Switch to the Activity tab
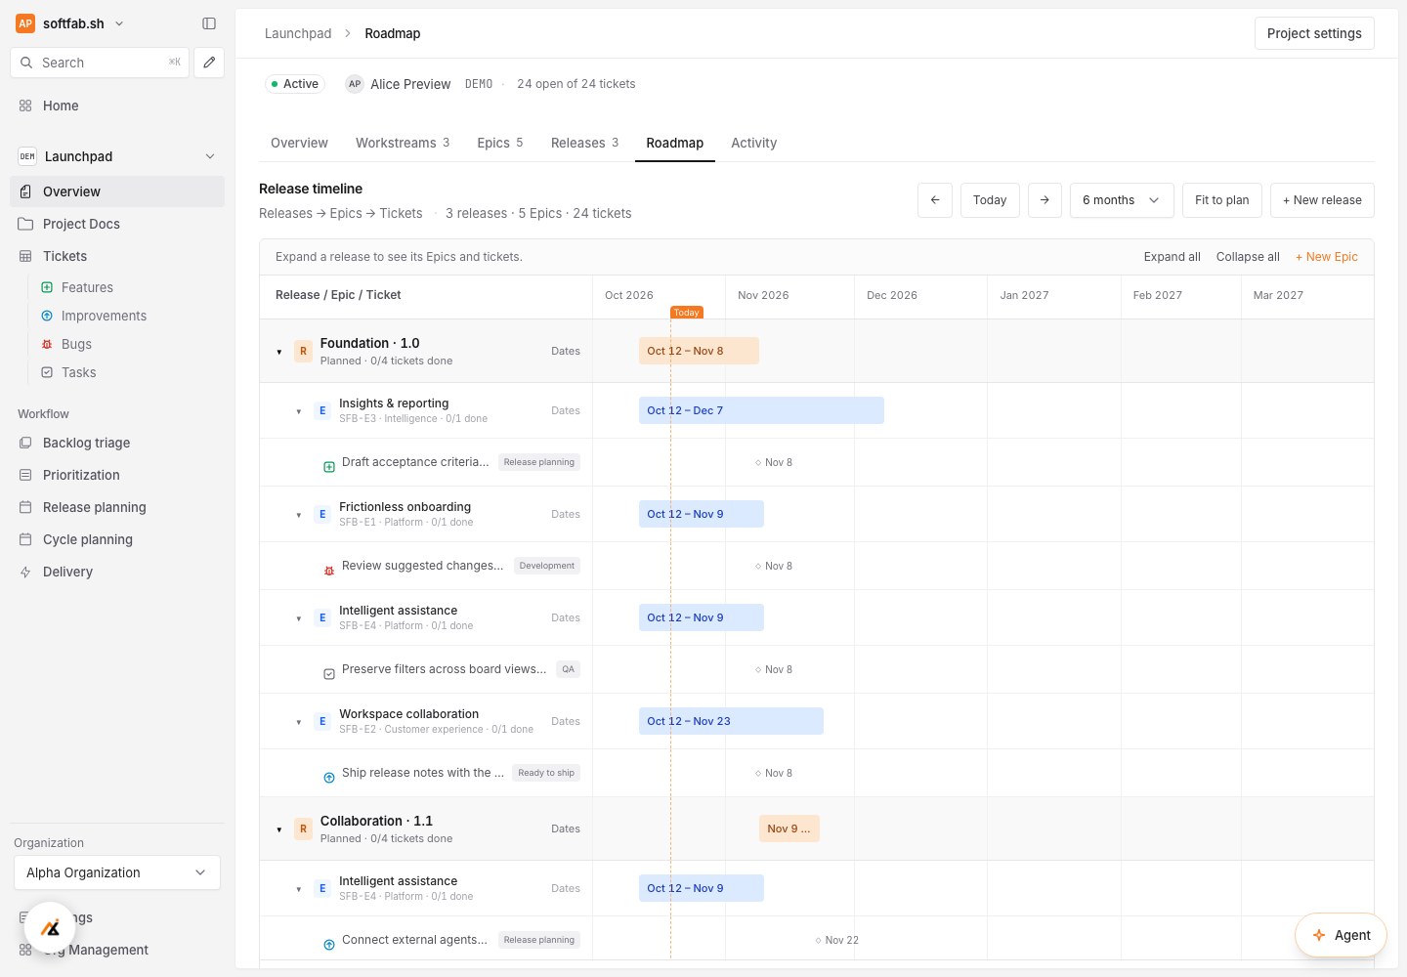 754,143
